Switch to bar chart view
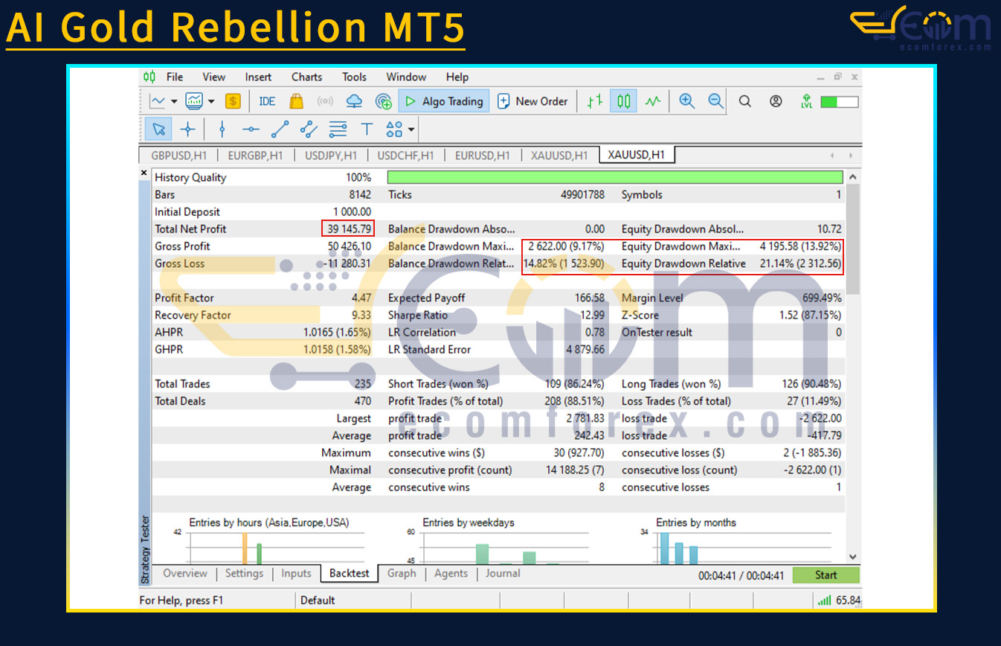1001x646 pixels. [x=594, y=101]
